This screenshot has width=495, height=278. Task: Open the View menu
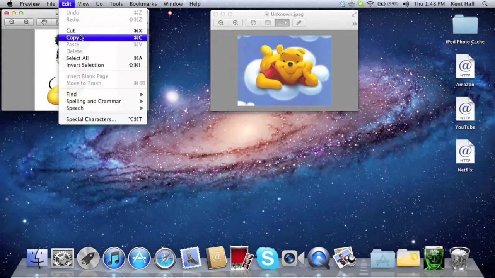pyautogui.click(x=84, y=4)
